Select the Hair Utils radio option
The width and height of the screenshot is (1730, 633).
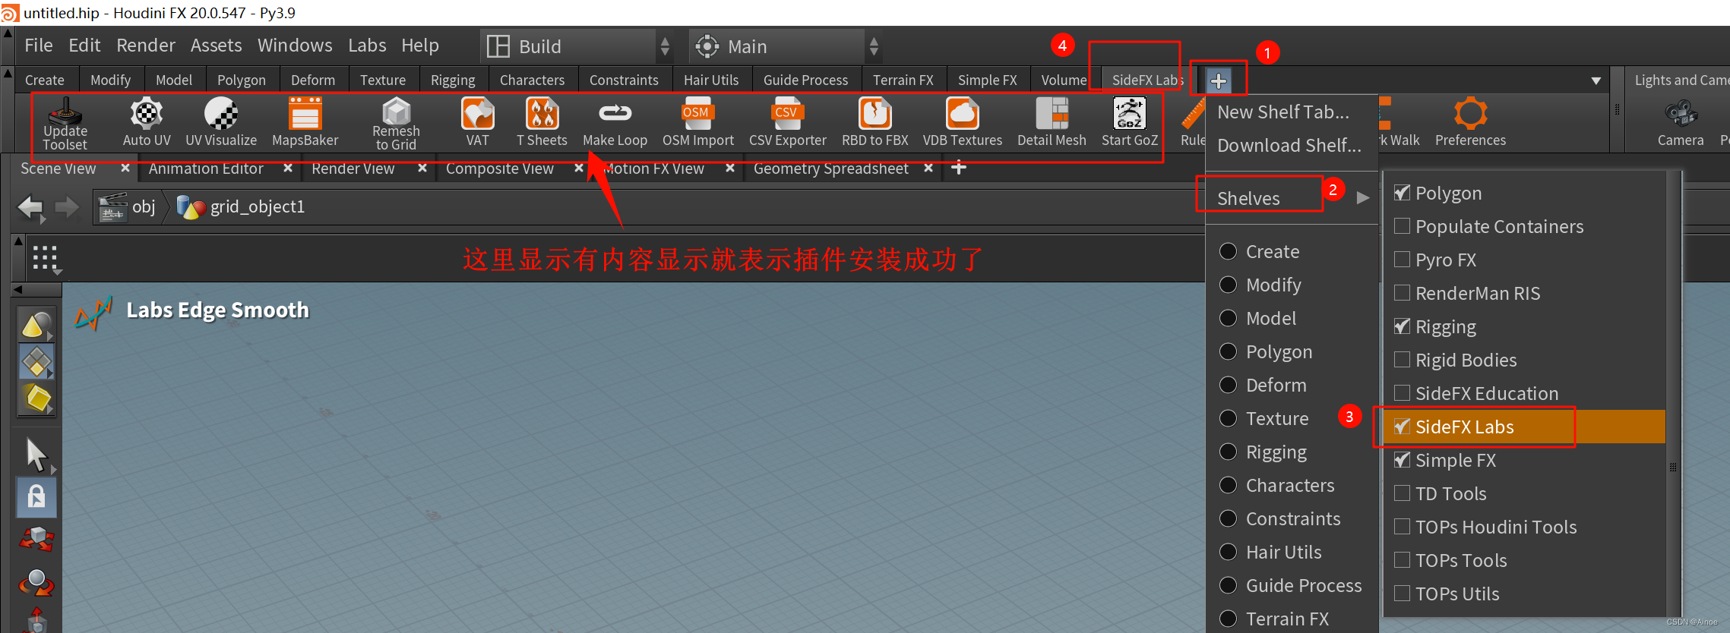coord(1228,552)
